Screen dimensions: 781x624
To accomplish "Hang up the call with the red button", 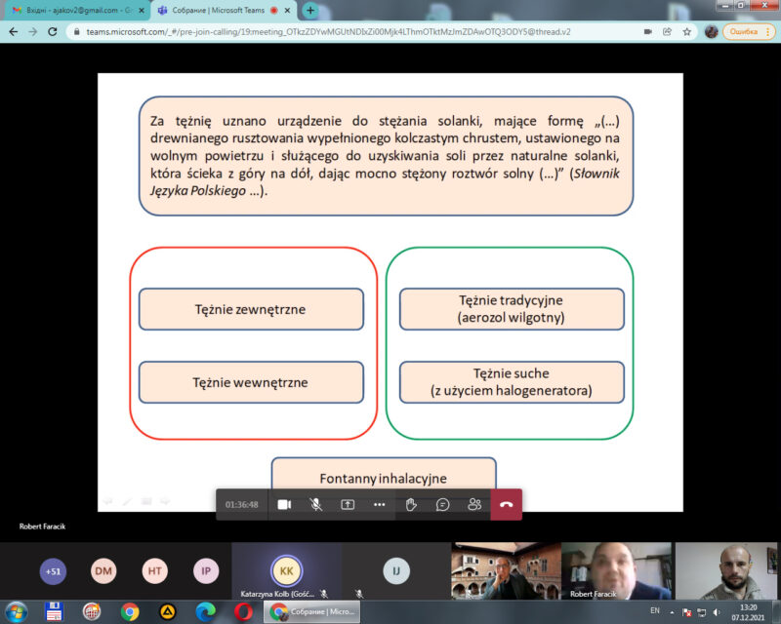I will click(x=506, y=504).
